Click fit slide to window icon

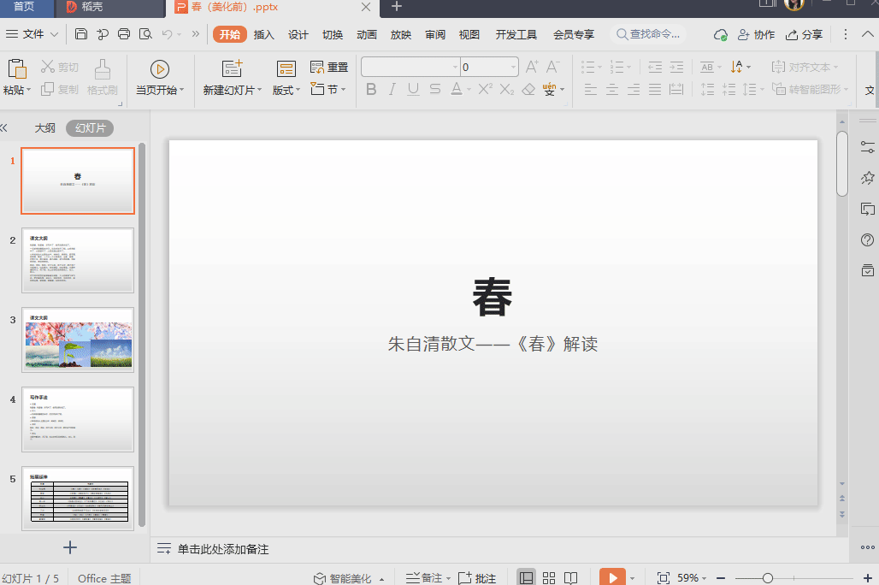click(664, 577)
